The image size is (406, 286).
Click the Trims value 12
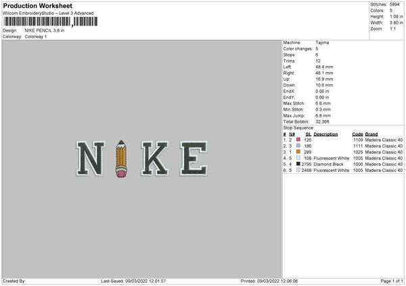[x=318, y=61]
